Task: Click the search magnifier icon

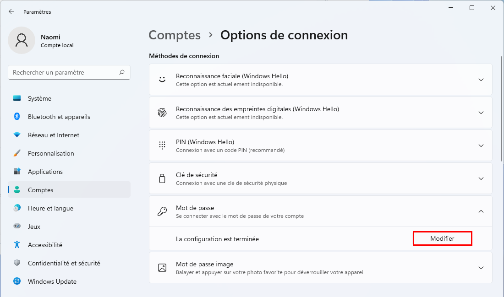Action: pyautogui.click(x=122, y=72)
